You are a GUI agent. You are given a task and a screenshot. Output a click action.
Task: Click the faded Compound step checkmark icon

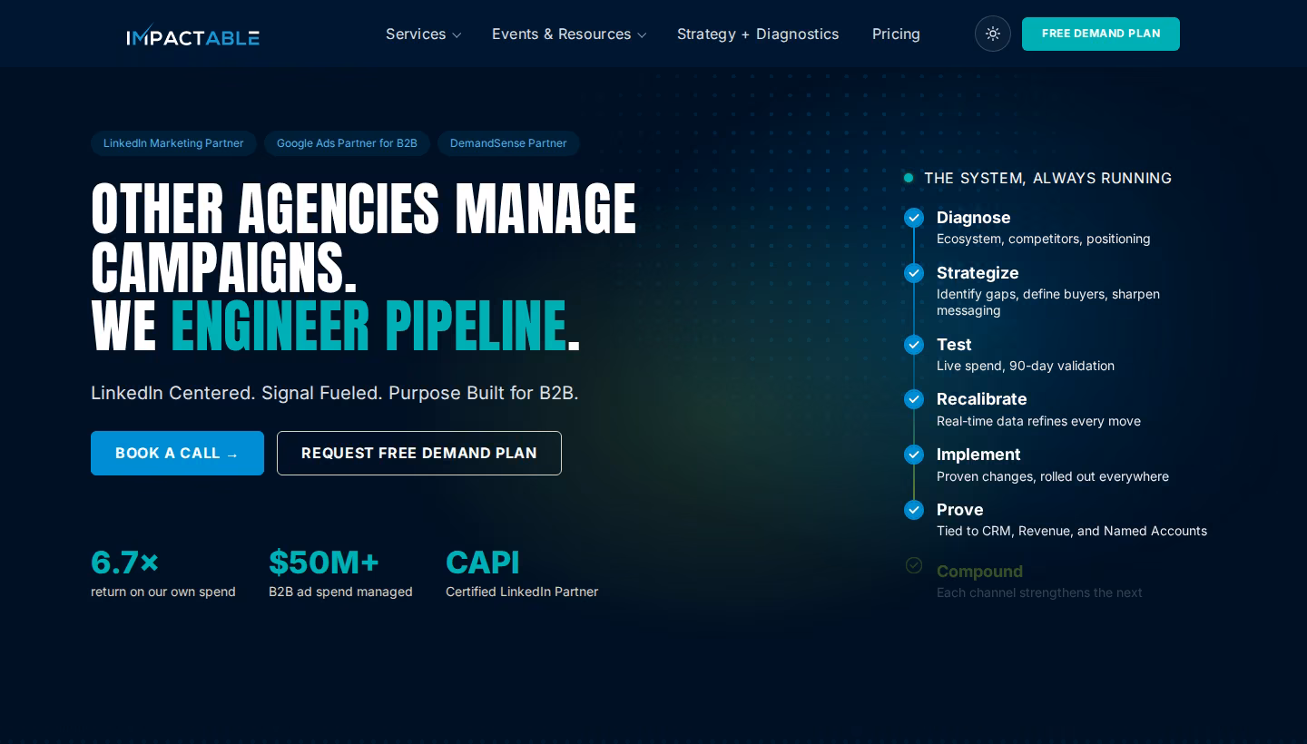(914, 565)
